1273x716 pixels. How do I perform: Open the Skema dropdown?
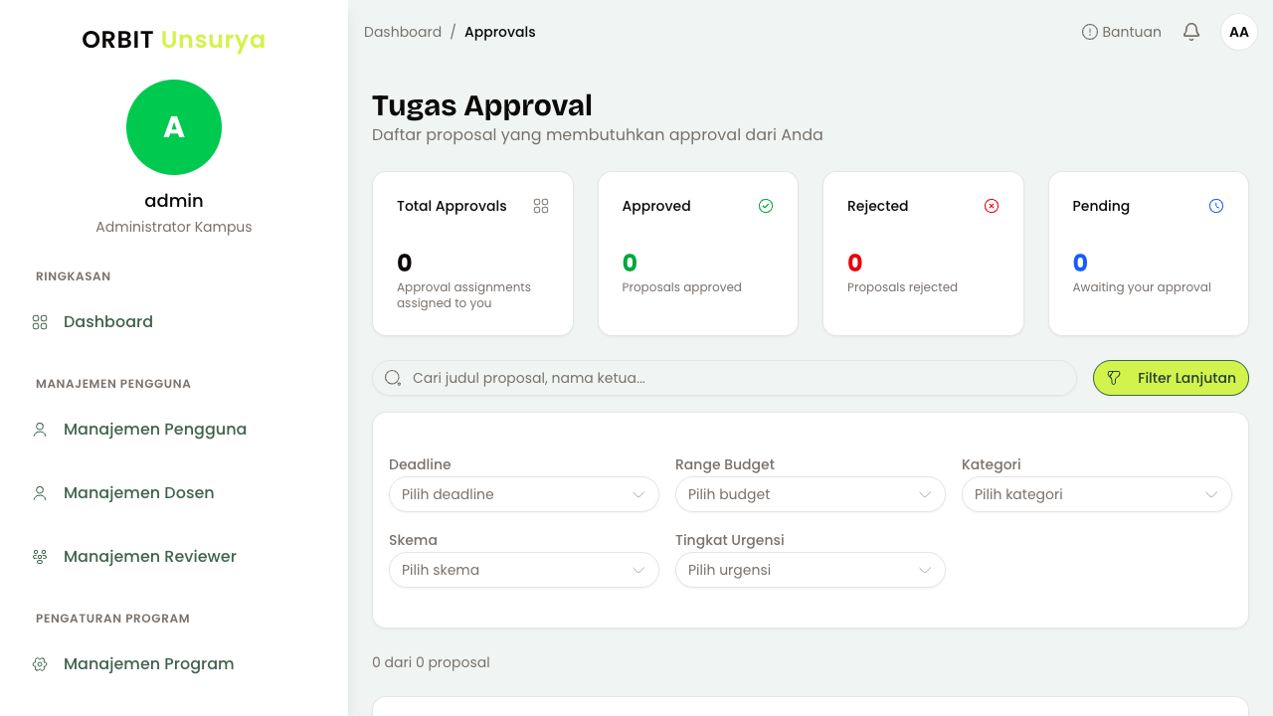pyautogui.click(x=524, y=570)
